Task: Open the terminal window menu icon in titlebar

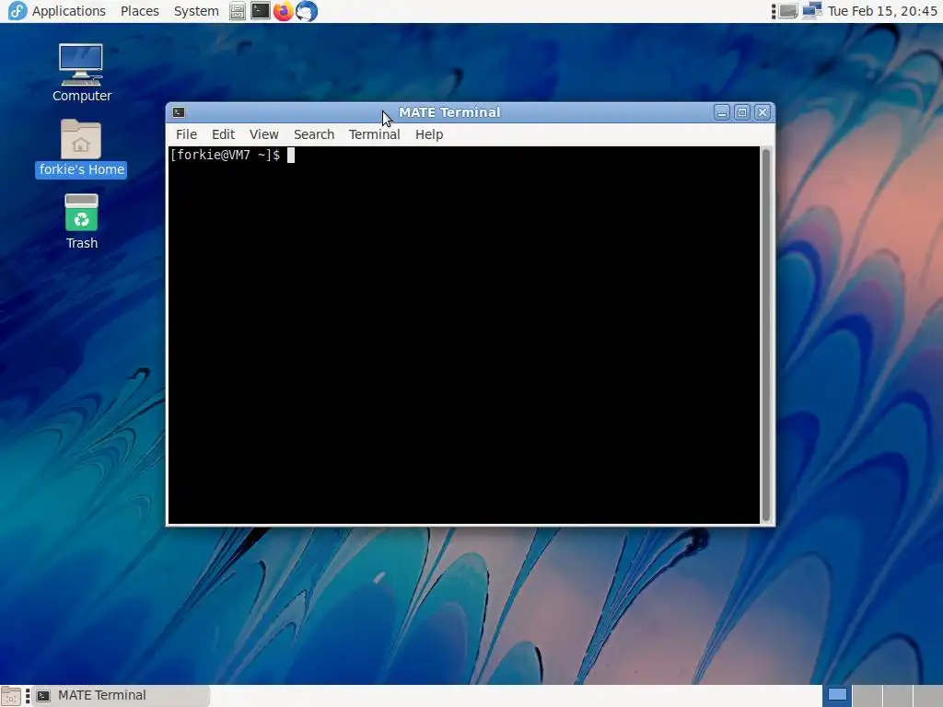Action: click(x=179, y=112)
